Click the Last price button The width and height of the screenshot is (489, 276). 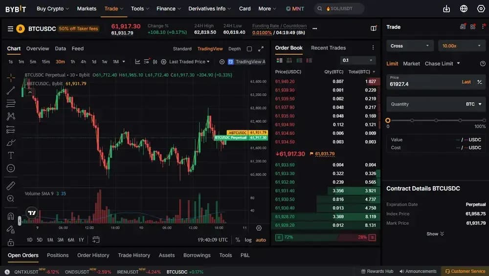click(466, 82)
